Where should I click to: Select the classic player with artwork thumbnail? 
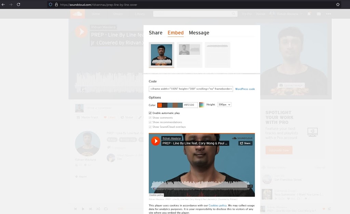pos(189,55)
